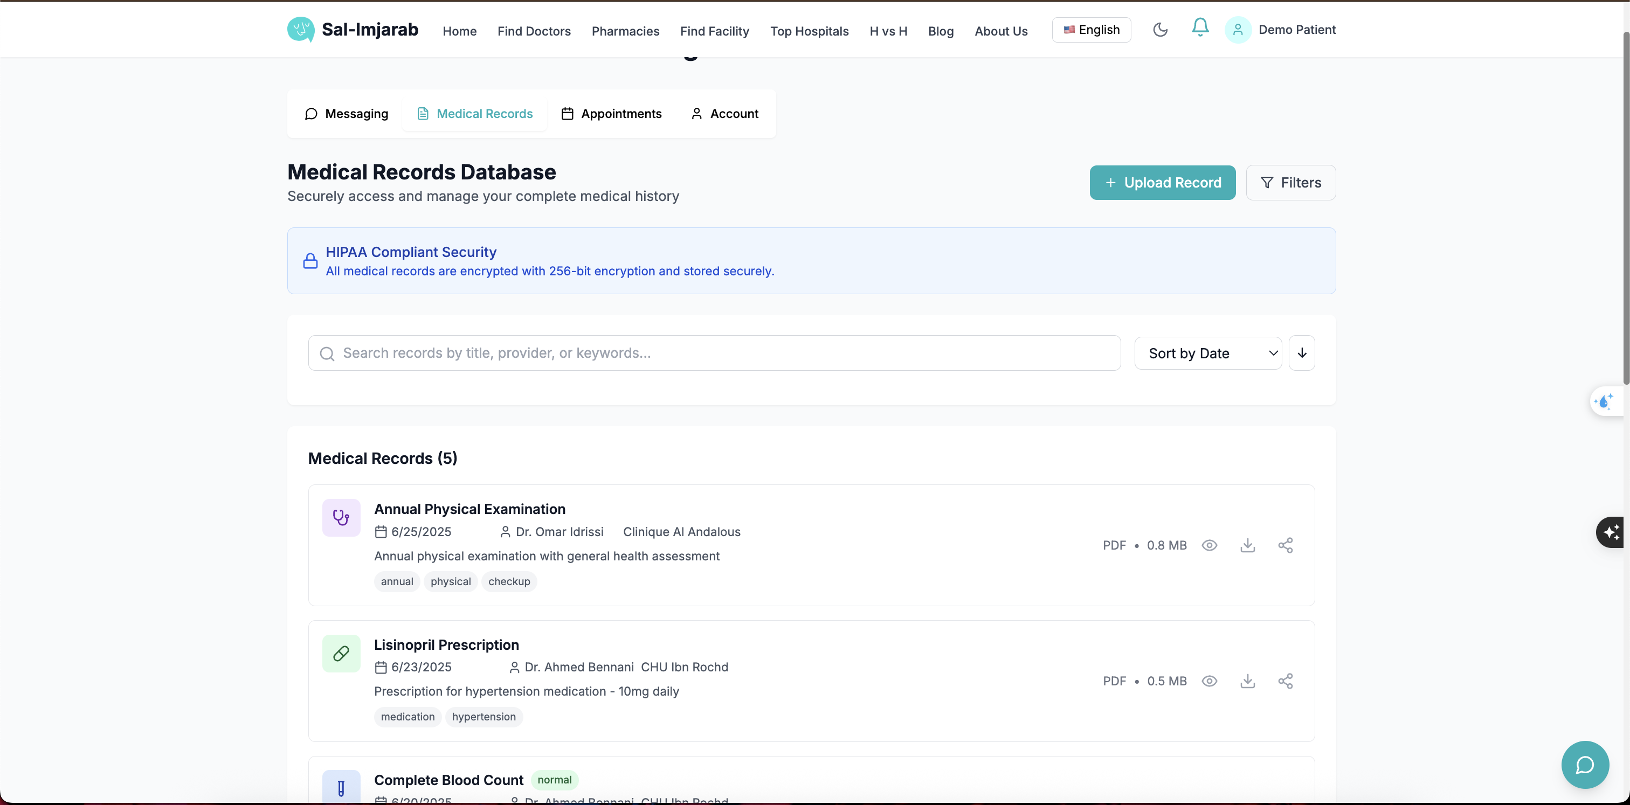Viewport: 1630px width, 805px height.
Task: Click the search records input field
Action: tap(714, 353)
